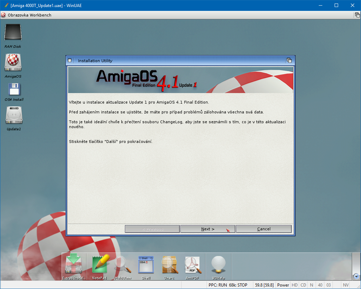Click Next to continue installation
Image resolution: width=361 pixels, height=289 pixels.
(x=208, y=229)
